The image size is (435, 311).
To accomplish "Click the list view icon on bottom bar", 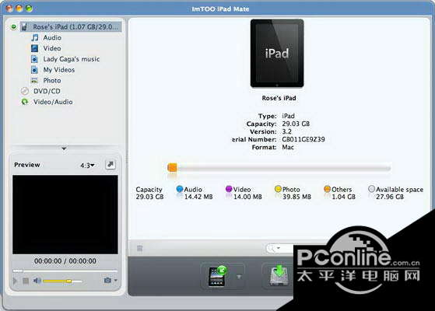I will tap(139, 249).
